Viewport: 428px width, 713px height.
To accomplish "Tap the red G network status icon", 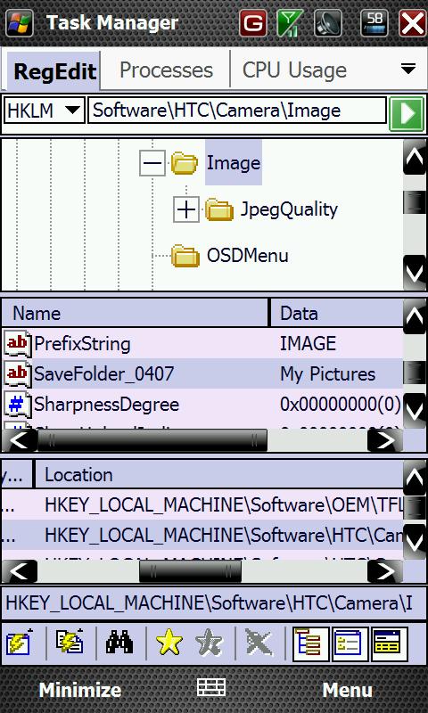I will [253, 23].
